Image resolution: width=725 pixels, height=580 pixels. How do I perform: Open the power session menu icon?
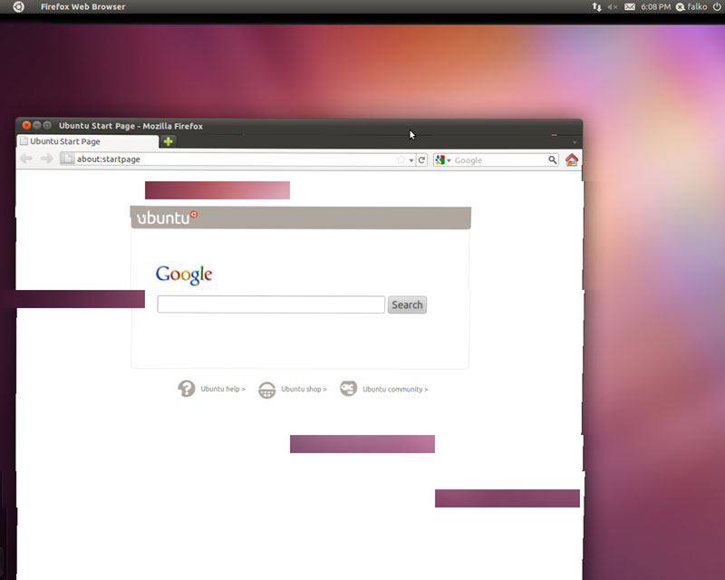pyautogui.click(x=717, y=7)
